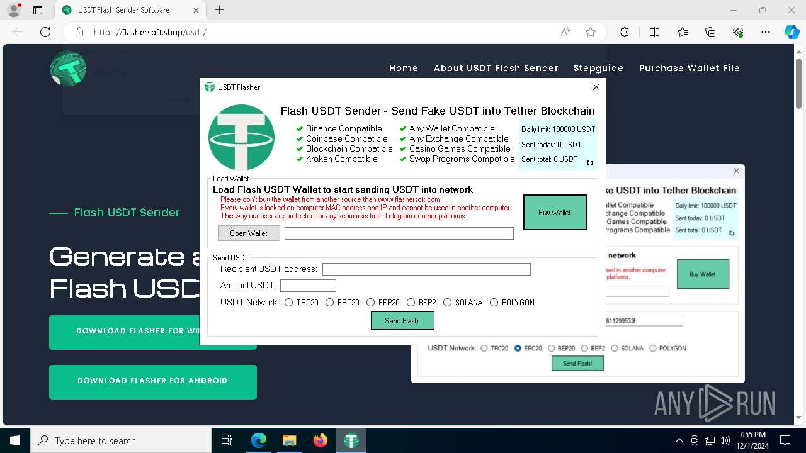Select the POLYGON network radio button
The image size is (806, 453).
click(494, 303)
